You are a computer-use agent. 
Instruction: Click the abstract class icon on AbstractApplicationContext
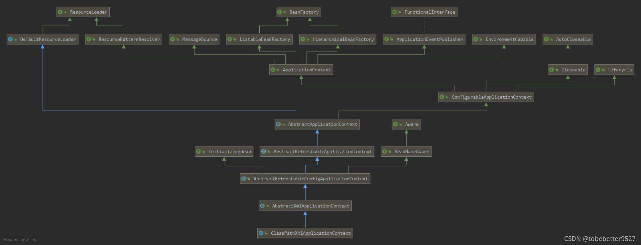coord(278,124)
